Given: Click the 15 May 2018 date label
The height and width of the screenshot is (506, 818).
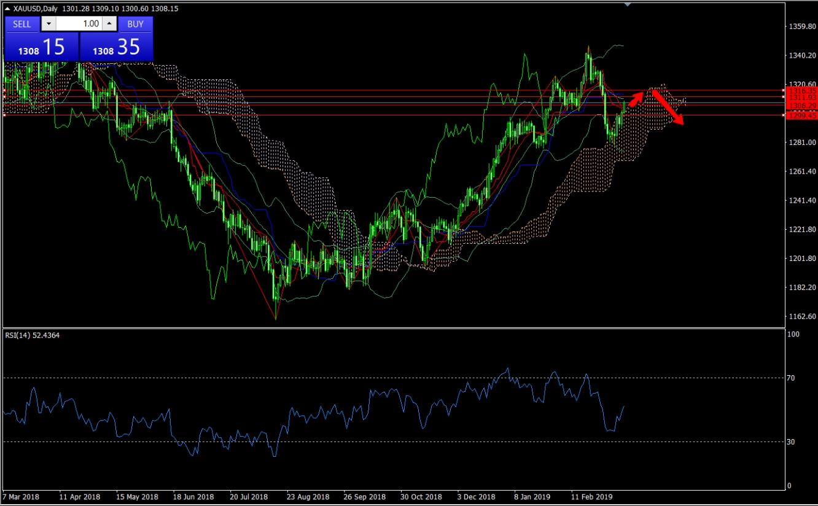Looking at the screenshot, I should (138, 496).
